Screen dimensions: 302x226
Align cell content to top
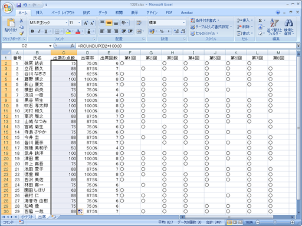(102, 22)
